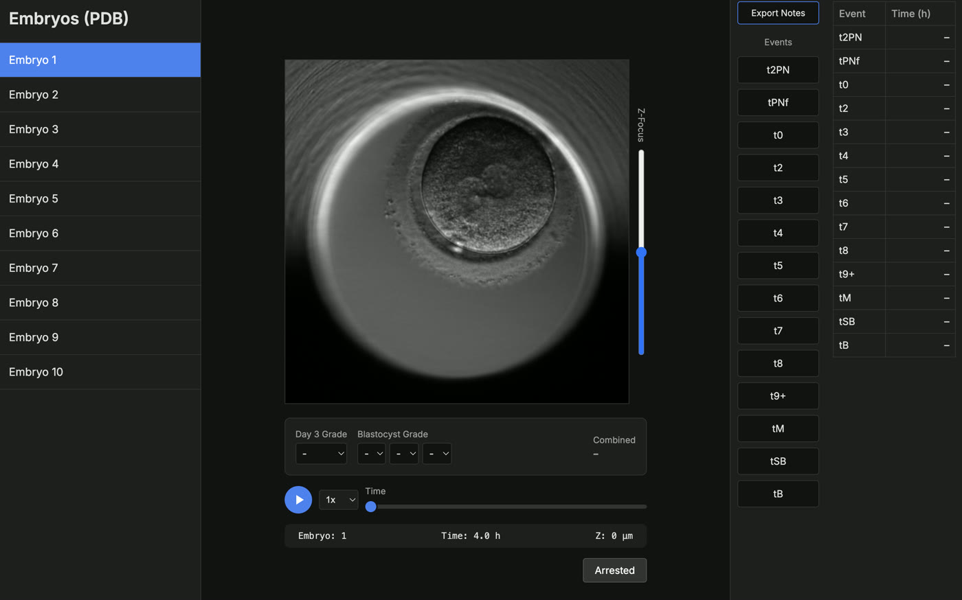Mark embryo as Arrested
962x600 pixels.
point(614,570)
